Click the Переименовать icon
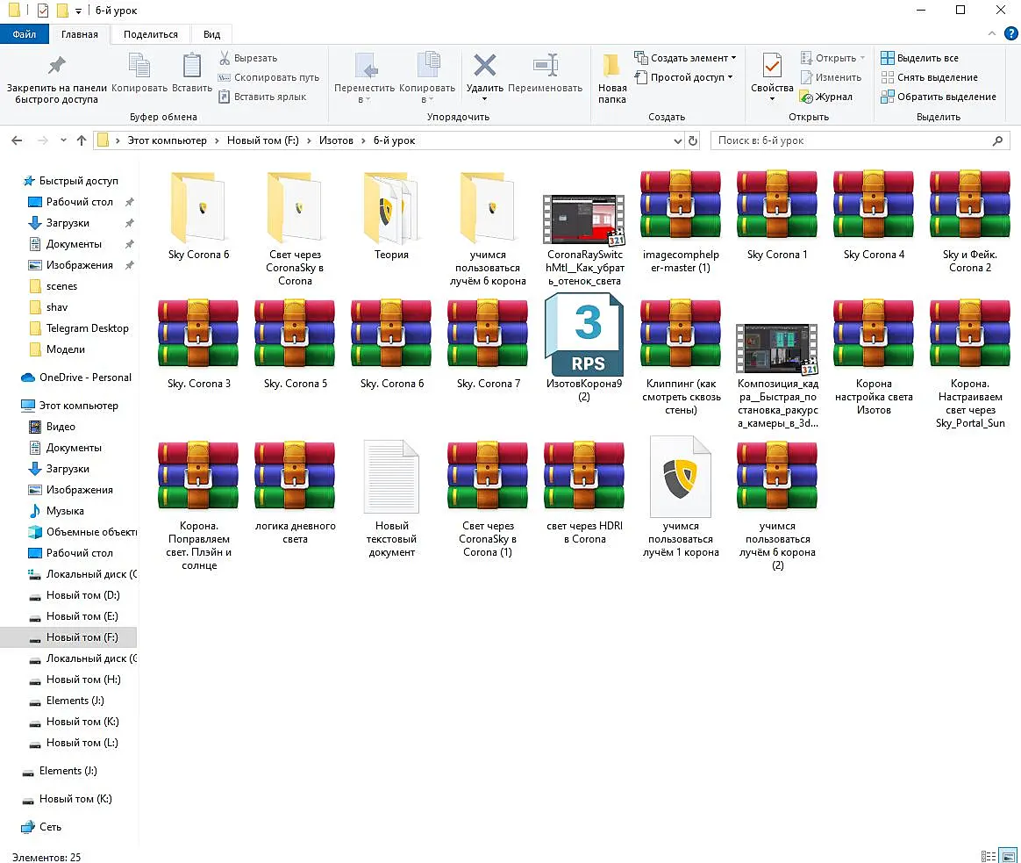1021x863 pixels. [545, 65]
